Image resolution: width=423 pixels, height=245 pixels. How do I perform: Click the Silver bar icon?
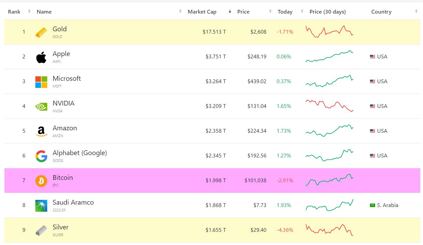[x=41, y=230]
